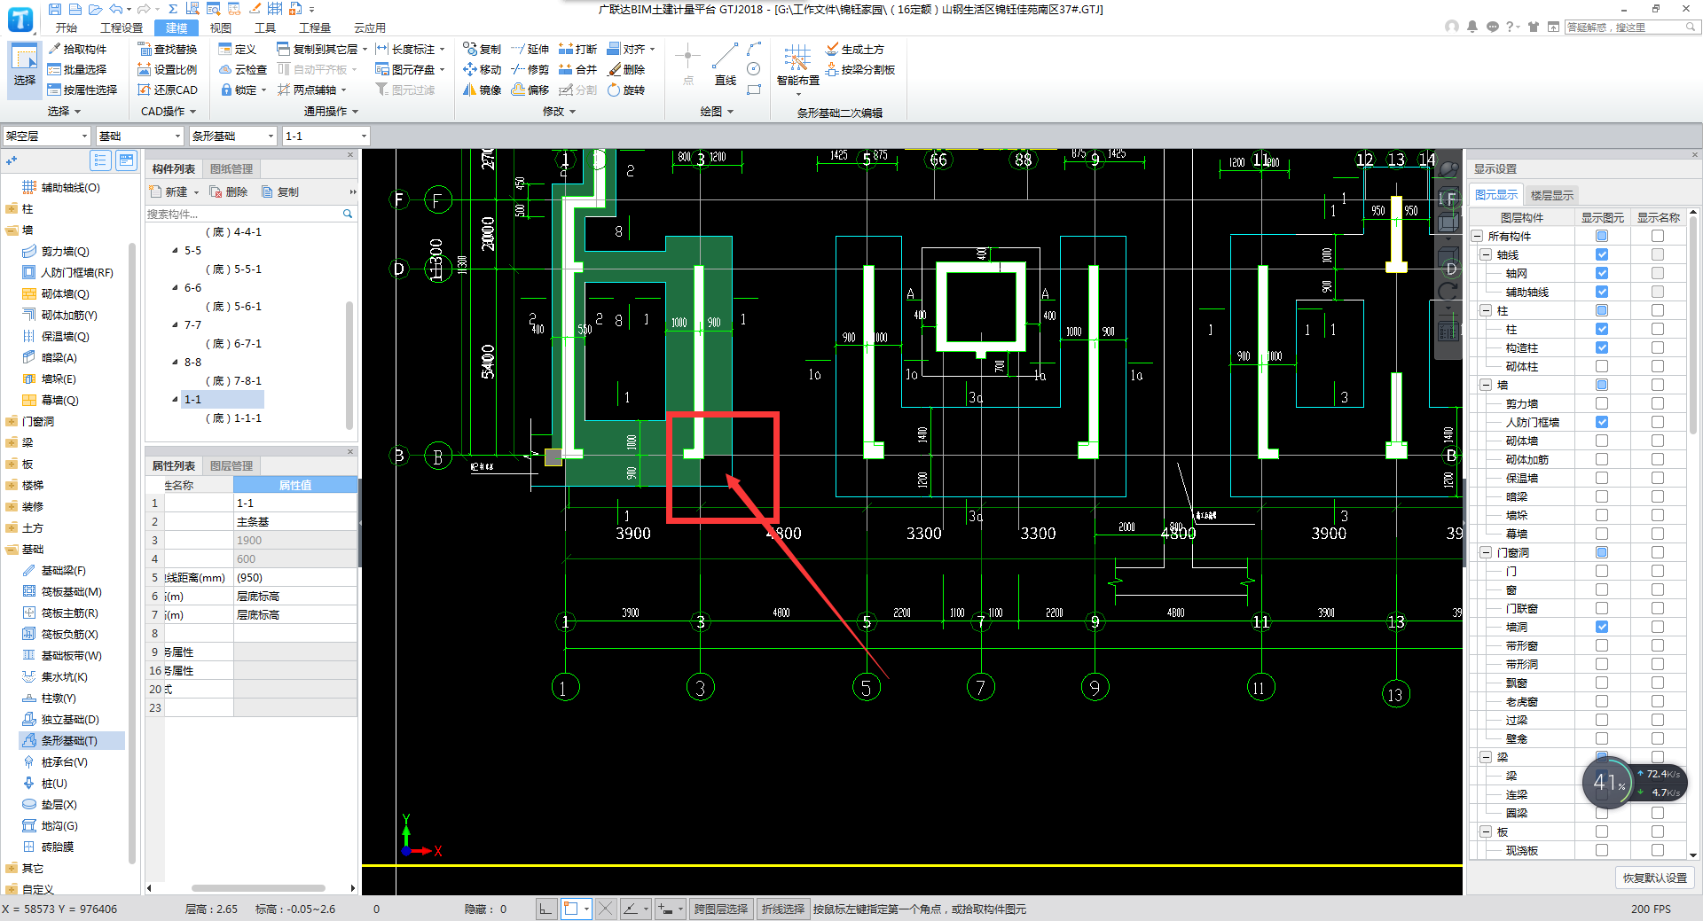Switch to the 图层管理 tab

click(232, 465)
